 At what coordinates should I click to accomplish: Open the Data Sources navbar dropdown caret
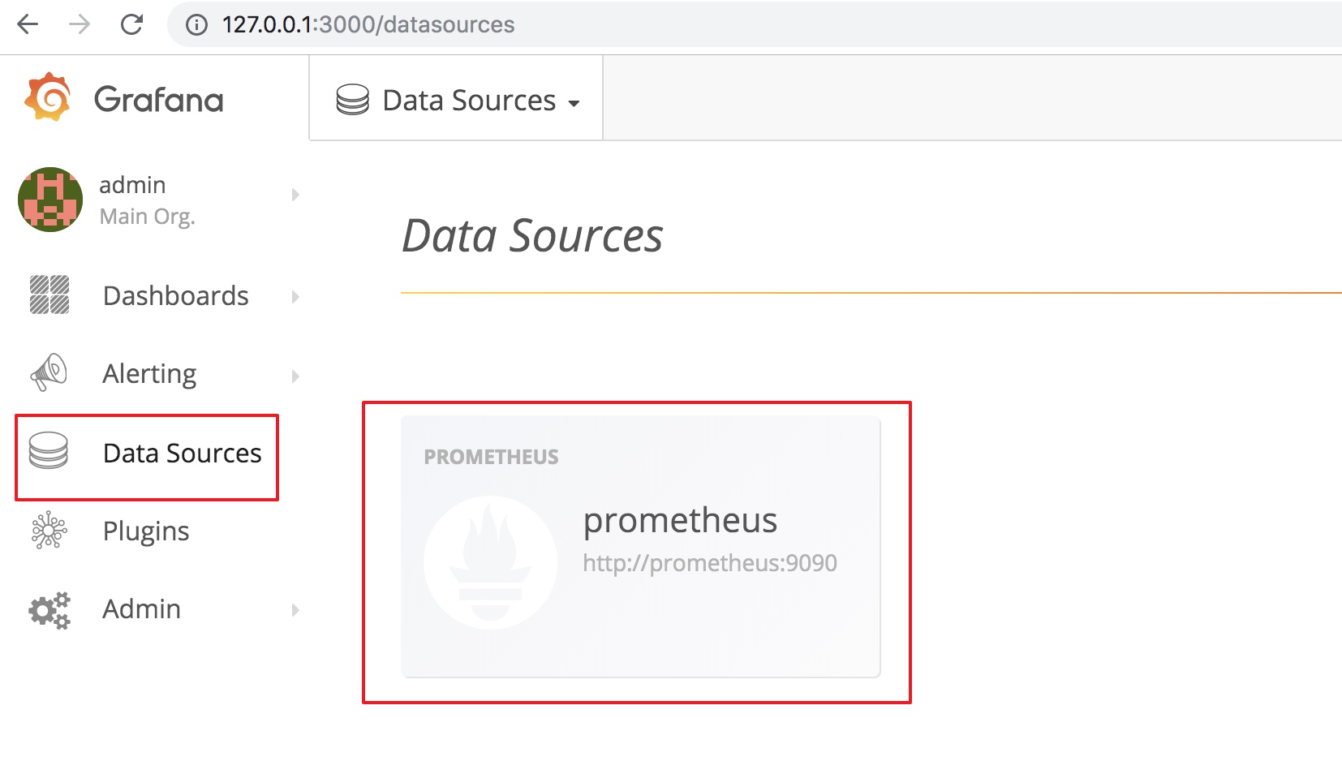pos(574,103)
